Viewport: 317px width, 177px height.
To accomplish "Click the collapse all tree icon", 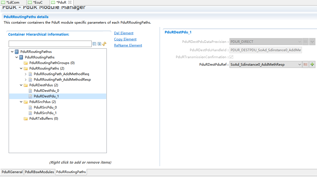I will click(x=94, y=44).
